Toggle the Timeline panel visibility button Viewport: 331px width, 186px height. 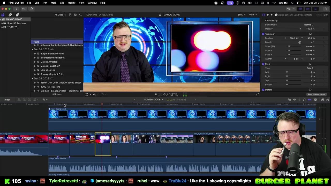click(x=308, y=9)
